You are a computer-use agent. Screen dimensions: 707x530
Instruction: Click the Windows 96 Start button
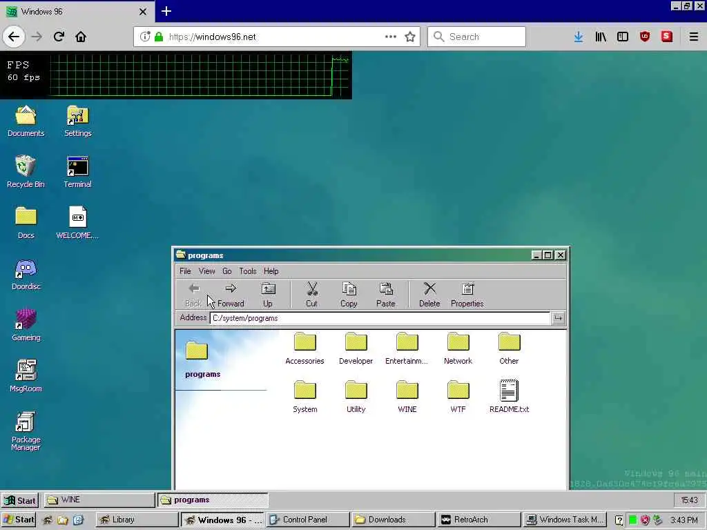(x=20, y=500)
